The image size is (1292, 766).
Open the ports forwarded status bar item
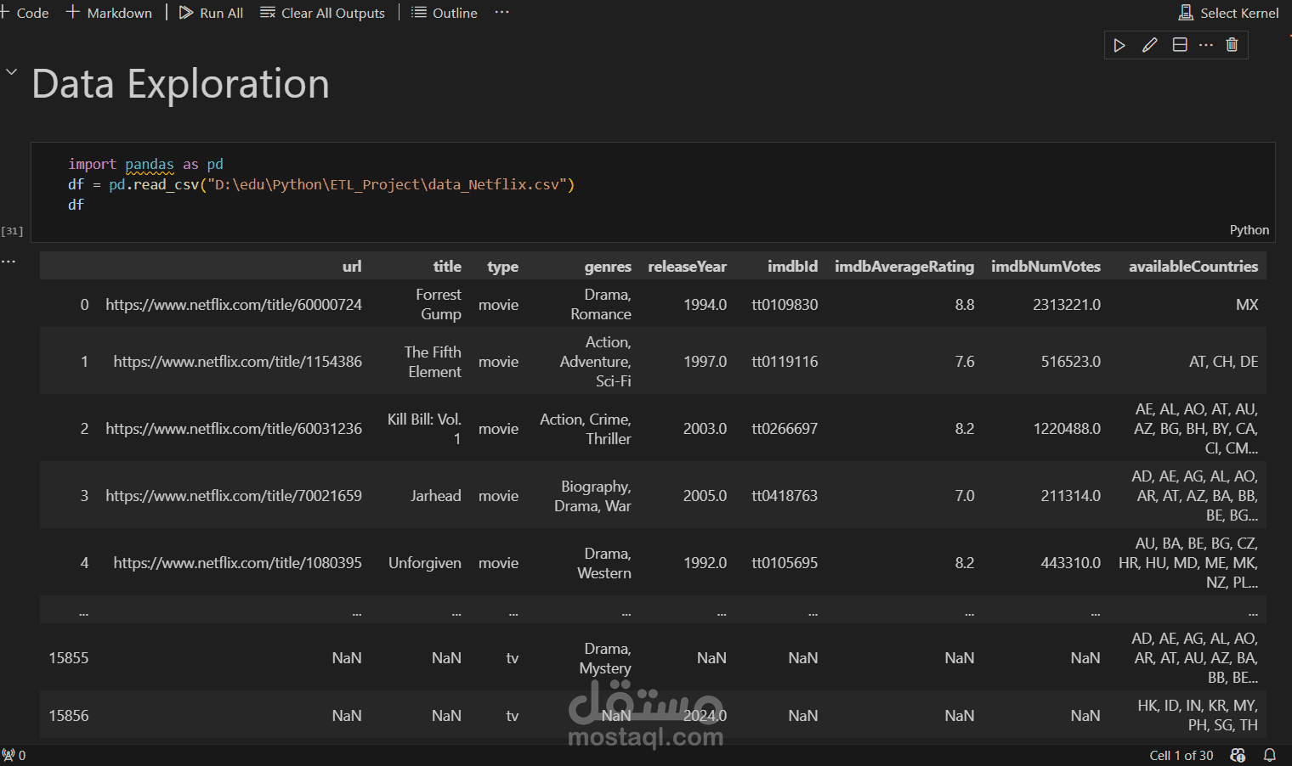14,755
